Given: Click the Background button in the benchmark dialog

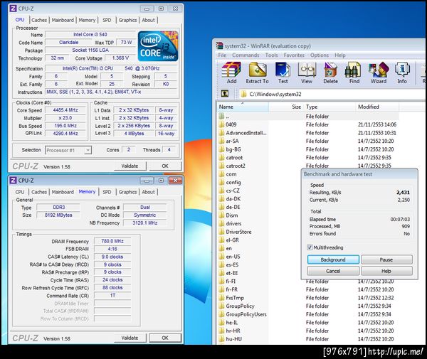Looking at the screenshot, I should (x=333, y=259).
